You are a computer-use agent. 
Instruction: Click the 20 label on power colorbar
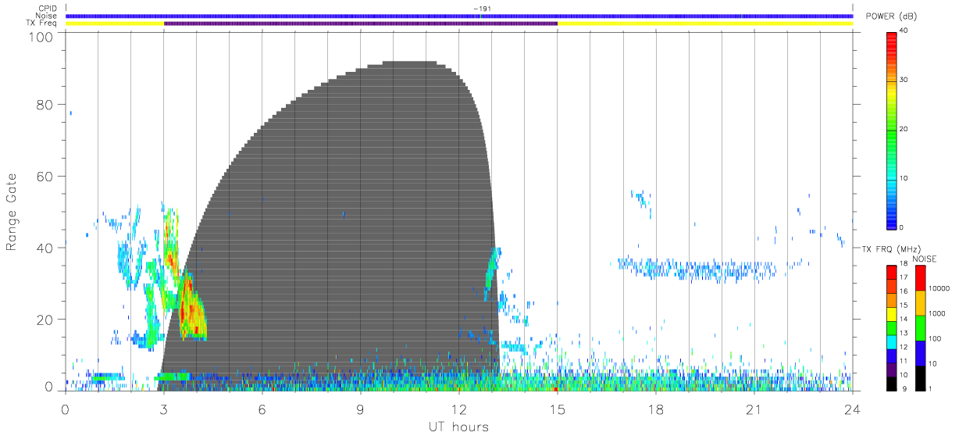point(902,129)
